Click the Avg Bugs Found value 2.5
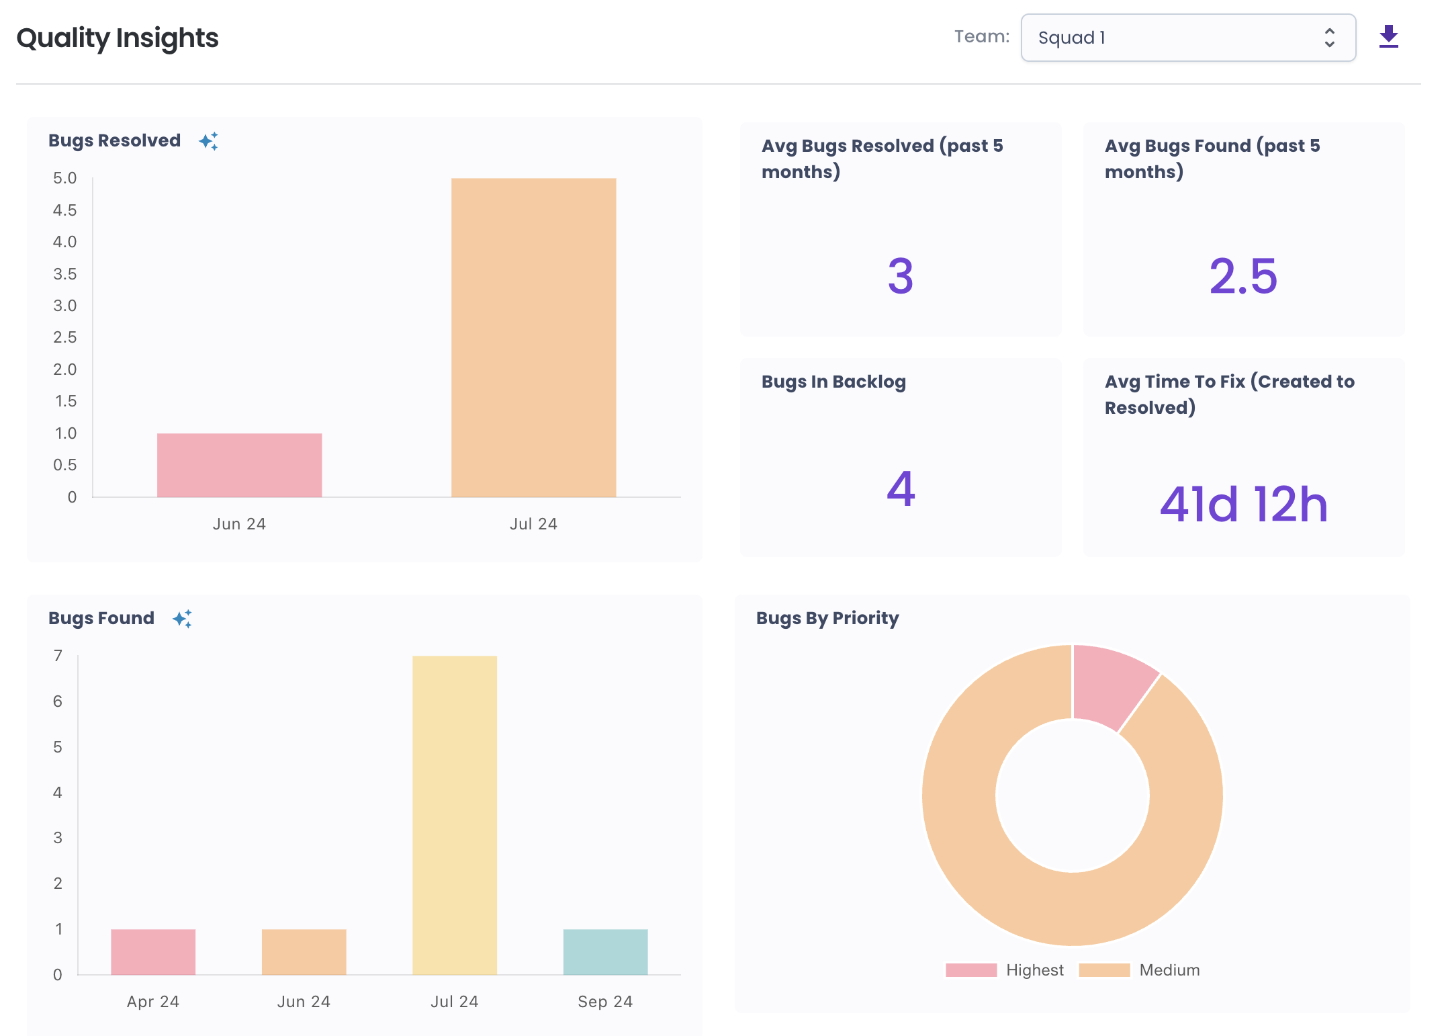Screen dimensions: 1448x1036 point(1243,276)
